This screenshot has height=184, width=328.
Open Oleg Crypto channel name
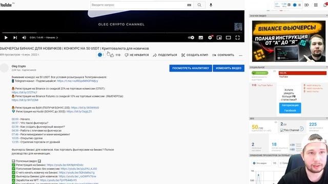(x=18, y=66)
